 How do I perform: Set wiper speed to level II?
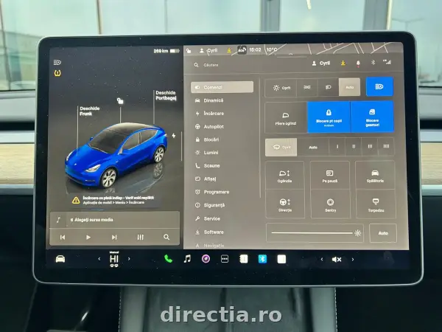pos(354,147)
